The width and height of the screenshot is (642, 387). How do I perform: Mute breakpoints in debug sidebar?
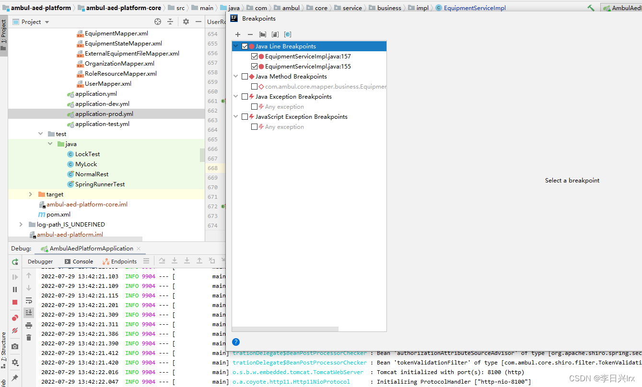coord(15,330)
